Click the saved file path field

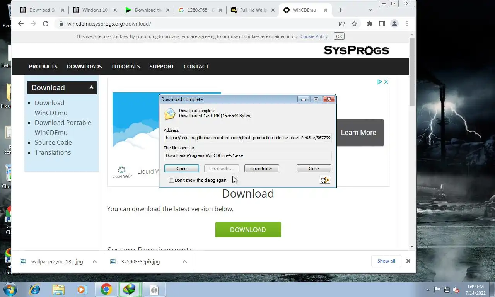click(247, 155)
